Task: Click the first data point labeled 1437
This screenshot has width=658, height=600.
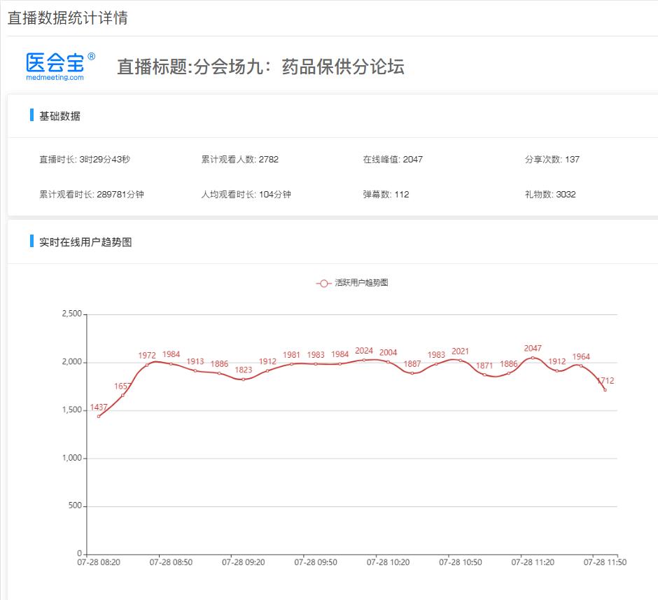Action: tap(99, 417)
